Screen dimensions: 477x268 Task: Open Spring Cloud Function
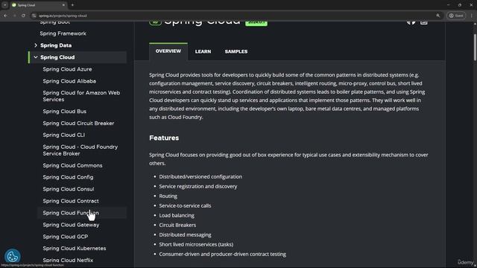(71, 213)
